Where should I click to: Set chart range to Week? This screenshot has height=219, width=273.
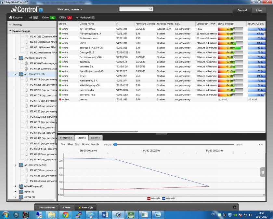pyautogui.click(x=85, y=144)
